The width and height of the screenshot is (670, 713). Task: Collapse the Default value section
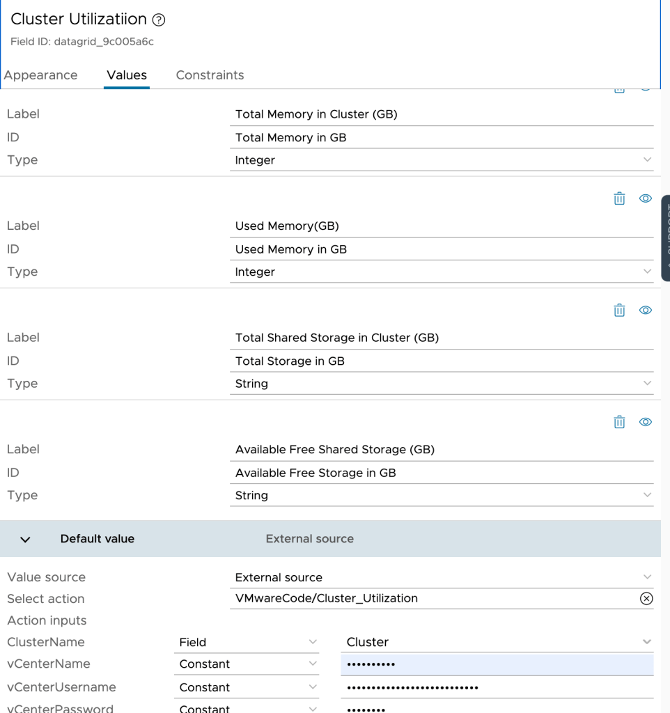(26, 540)
